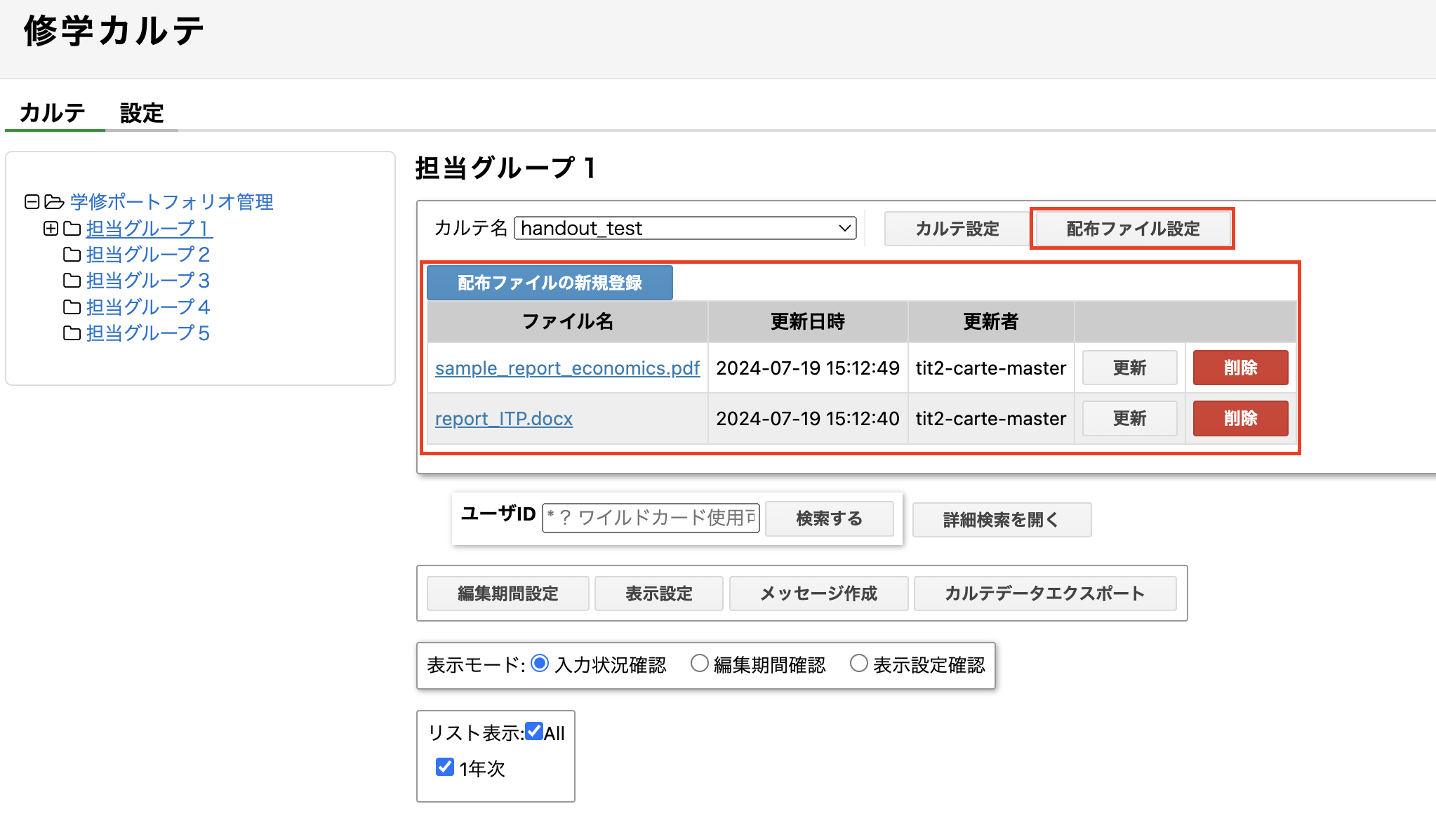The height and width of the screenshot is (818, 1436).
Task: Click the 更新者 column header
Action: (991, 321)
